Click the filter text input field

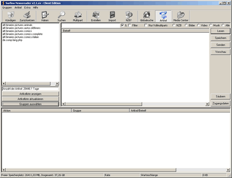(x=91, y=26)
